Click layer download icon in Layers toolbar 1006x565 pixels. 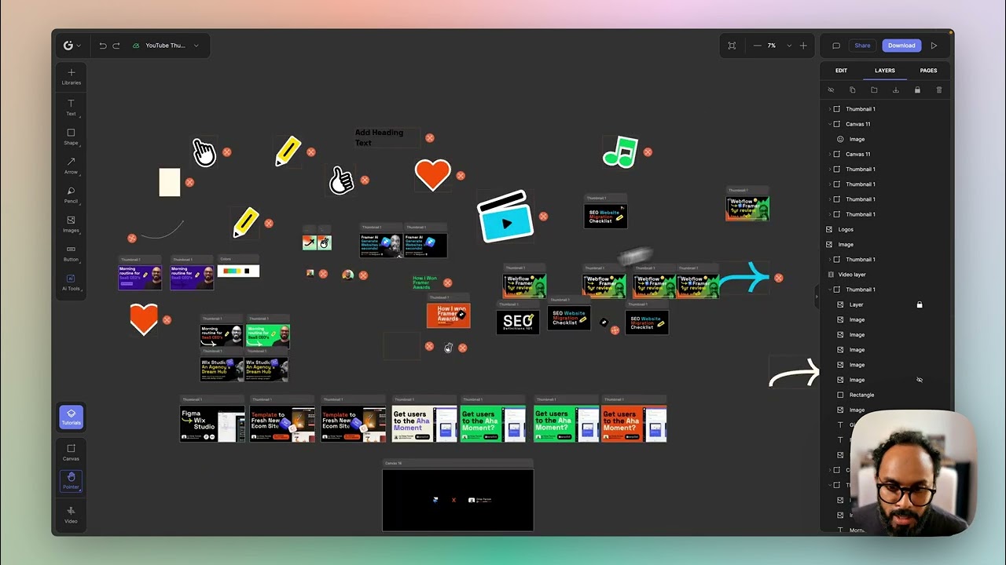pos(895,90)
